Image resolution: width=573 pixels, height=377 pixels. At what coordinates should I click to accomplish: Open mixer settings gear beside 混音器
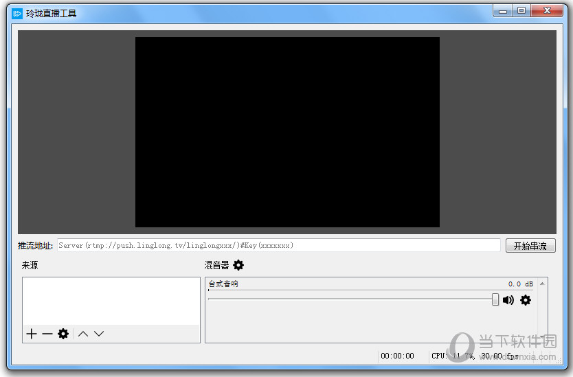(238, 265)
